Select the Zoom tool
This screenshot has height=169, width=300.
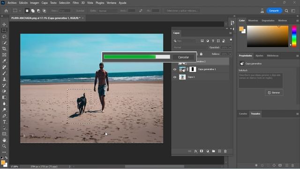[4, 146]
